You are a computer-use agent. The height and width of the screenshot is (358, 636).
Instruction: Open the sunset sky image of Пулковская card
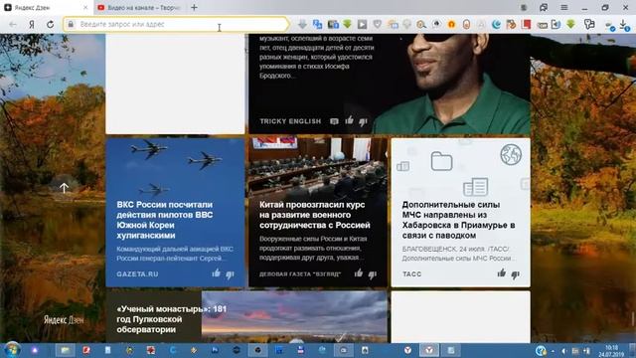[294, 316]
